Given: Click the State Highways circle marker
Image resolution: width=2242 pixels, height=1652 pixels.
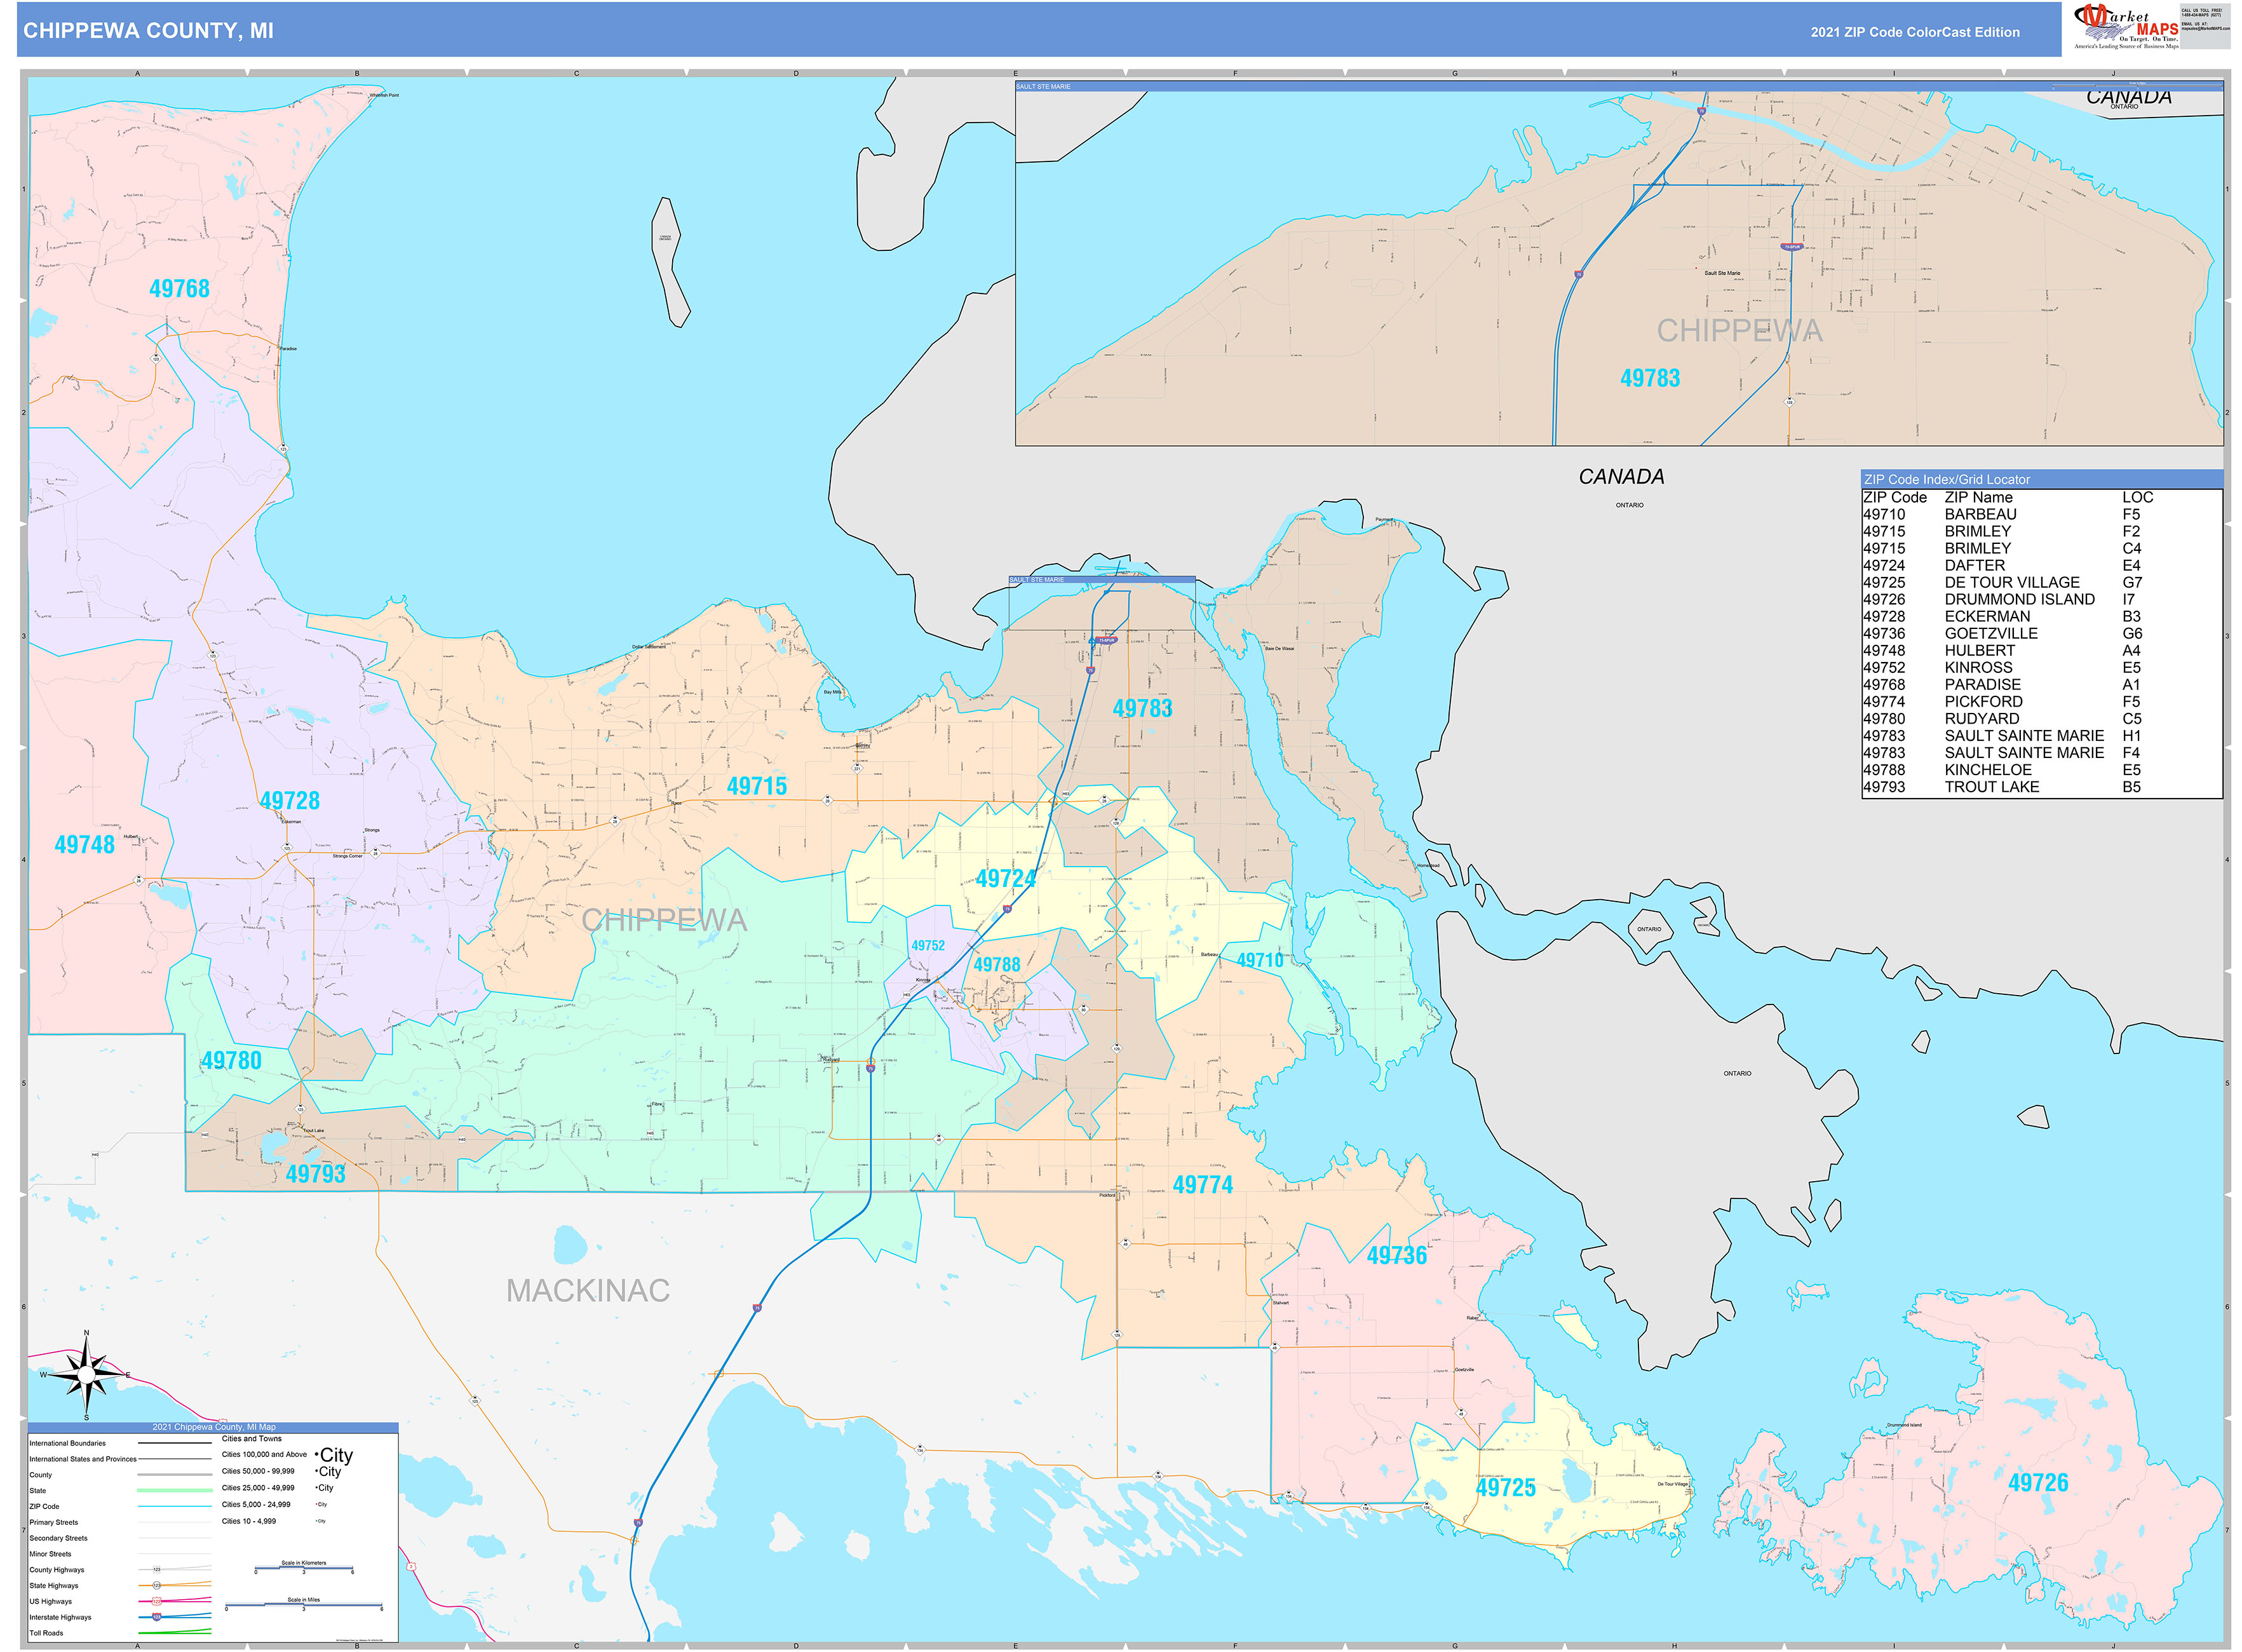Looking at the screenshot, I should tap(157, 1586).
